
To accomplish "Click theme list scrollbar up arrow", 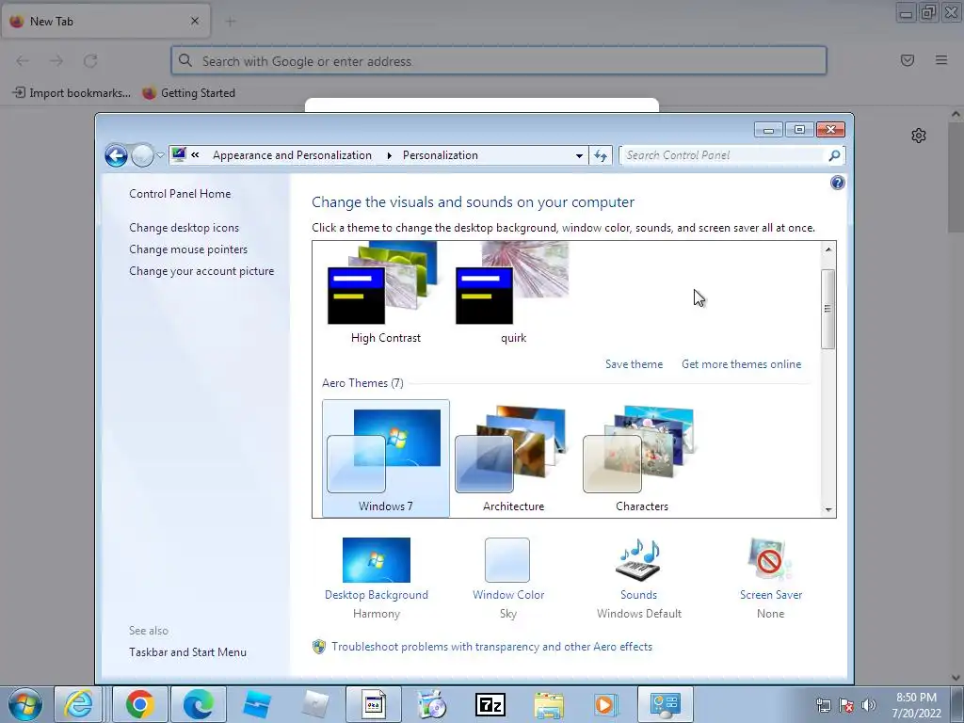I will [x=828, y=249].
